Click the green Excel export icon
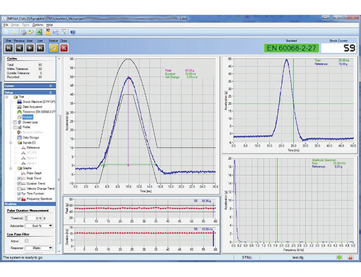This screenshot has width=361, height=277. coord(39,32)
